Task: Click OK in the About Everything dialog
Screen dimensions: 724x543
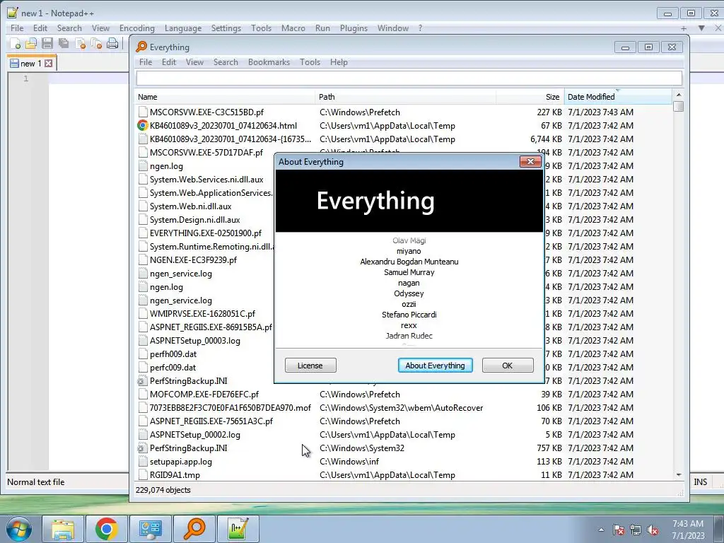Action: point(508,366)
